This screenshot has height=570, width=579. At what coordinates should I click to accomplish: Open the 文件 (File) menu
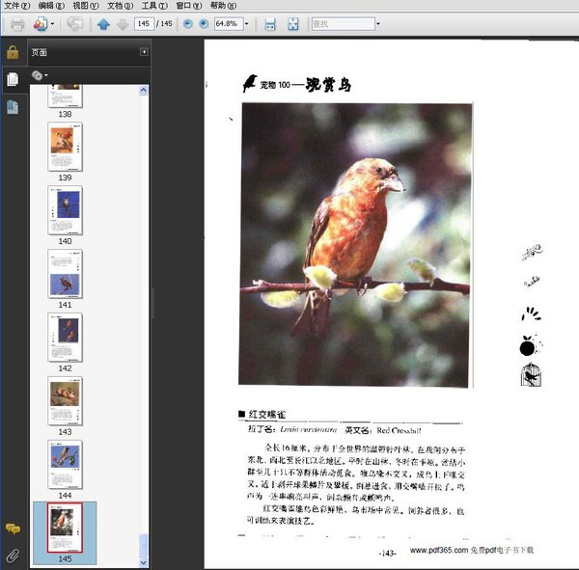16,6
